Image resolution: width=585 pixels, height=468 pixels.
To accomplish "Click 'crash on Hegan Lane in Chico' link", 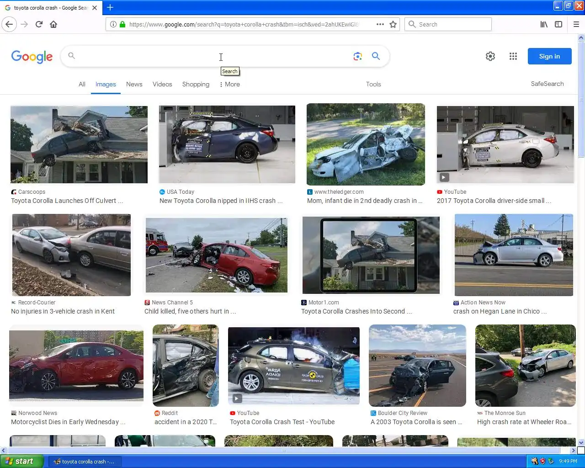I will pos(500,311).
